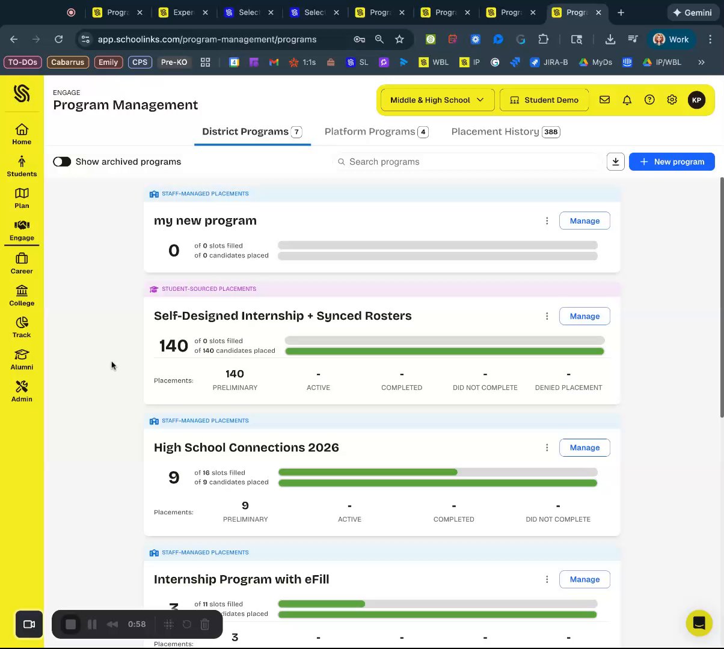Bookmark this page with the star icon

[x=399, y=39]
